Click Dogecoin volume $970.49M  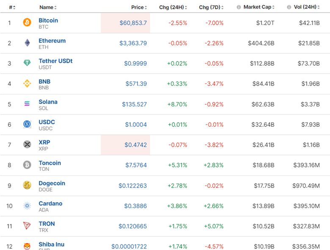coord(306,186)
